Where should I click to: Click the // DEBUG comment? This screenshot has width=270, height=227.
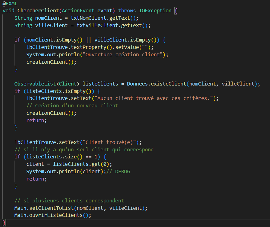coord(118,171)
